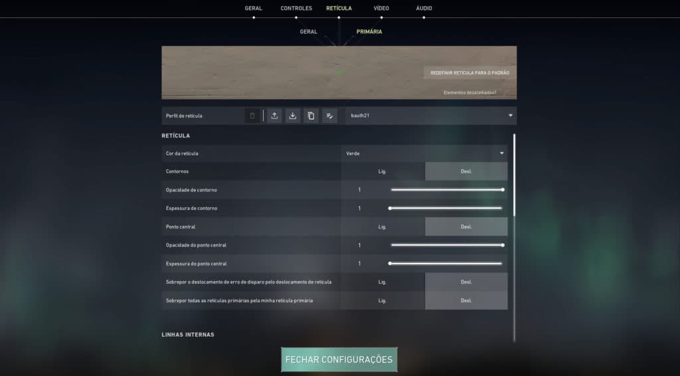The width and height of the screenshot is (680, 376).
Task: Enable override of all primary crosshairs (Lig.)
Action: point(382,300)
